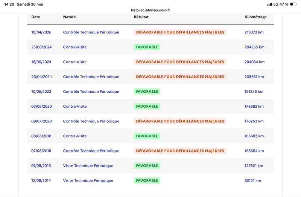The image size is (301, 197).
Task: Click Visite Technique Périodique on 01/08/2016 row
Action: tap(88, 166)
